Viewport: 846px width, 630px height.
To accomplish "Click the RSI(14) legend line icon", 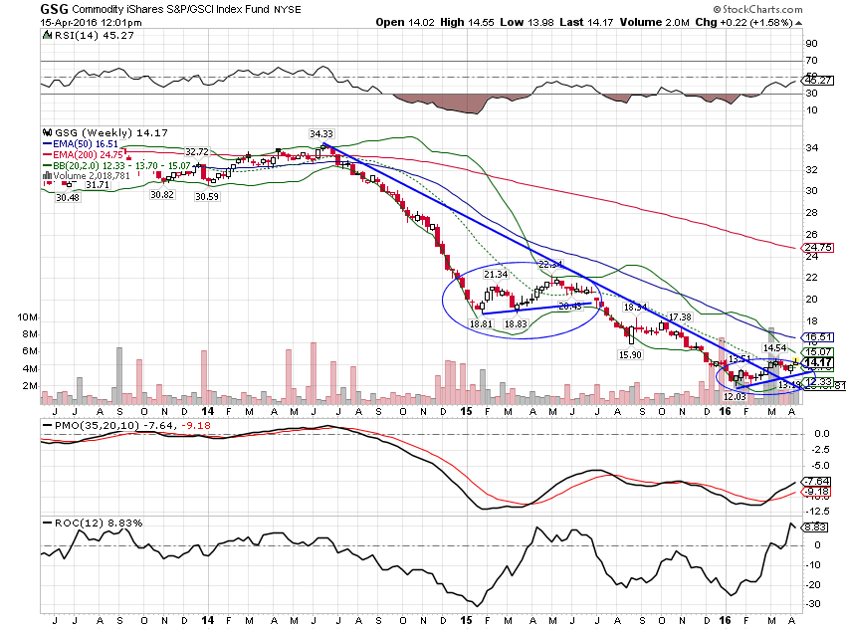I will coord(48,36).
